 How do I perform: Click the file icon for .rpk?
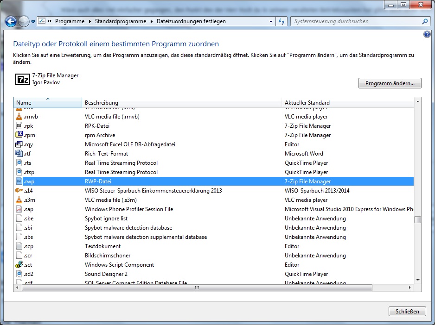[19, 126]
